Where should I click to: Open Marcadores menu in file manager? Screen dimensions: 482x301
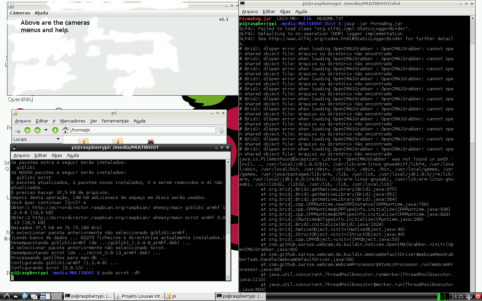73,121
